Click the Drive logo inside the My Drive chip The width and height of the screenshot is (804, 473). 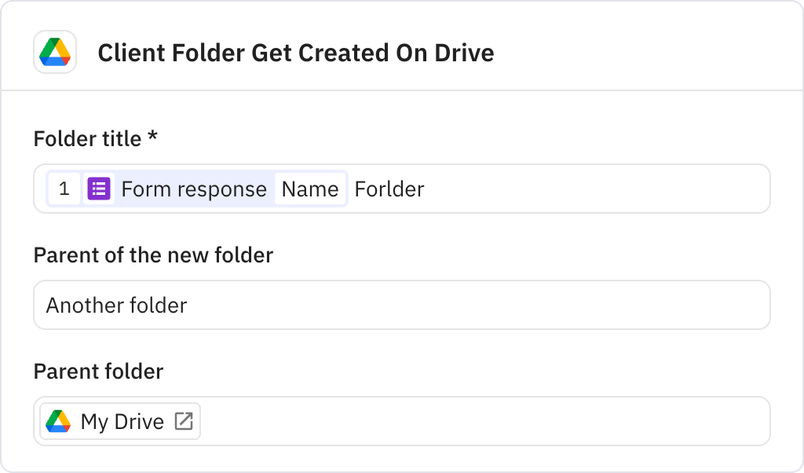tap(59, 421)
